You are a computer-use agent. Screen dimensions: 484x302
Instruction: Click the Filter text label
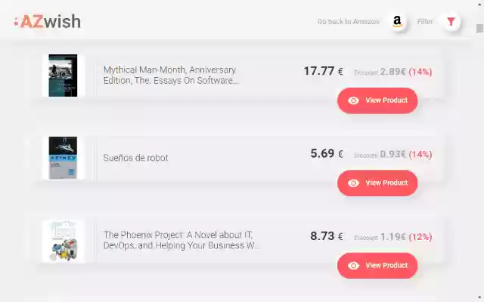click(425, 22)
